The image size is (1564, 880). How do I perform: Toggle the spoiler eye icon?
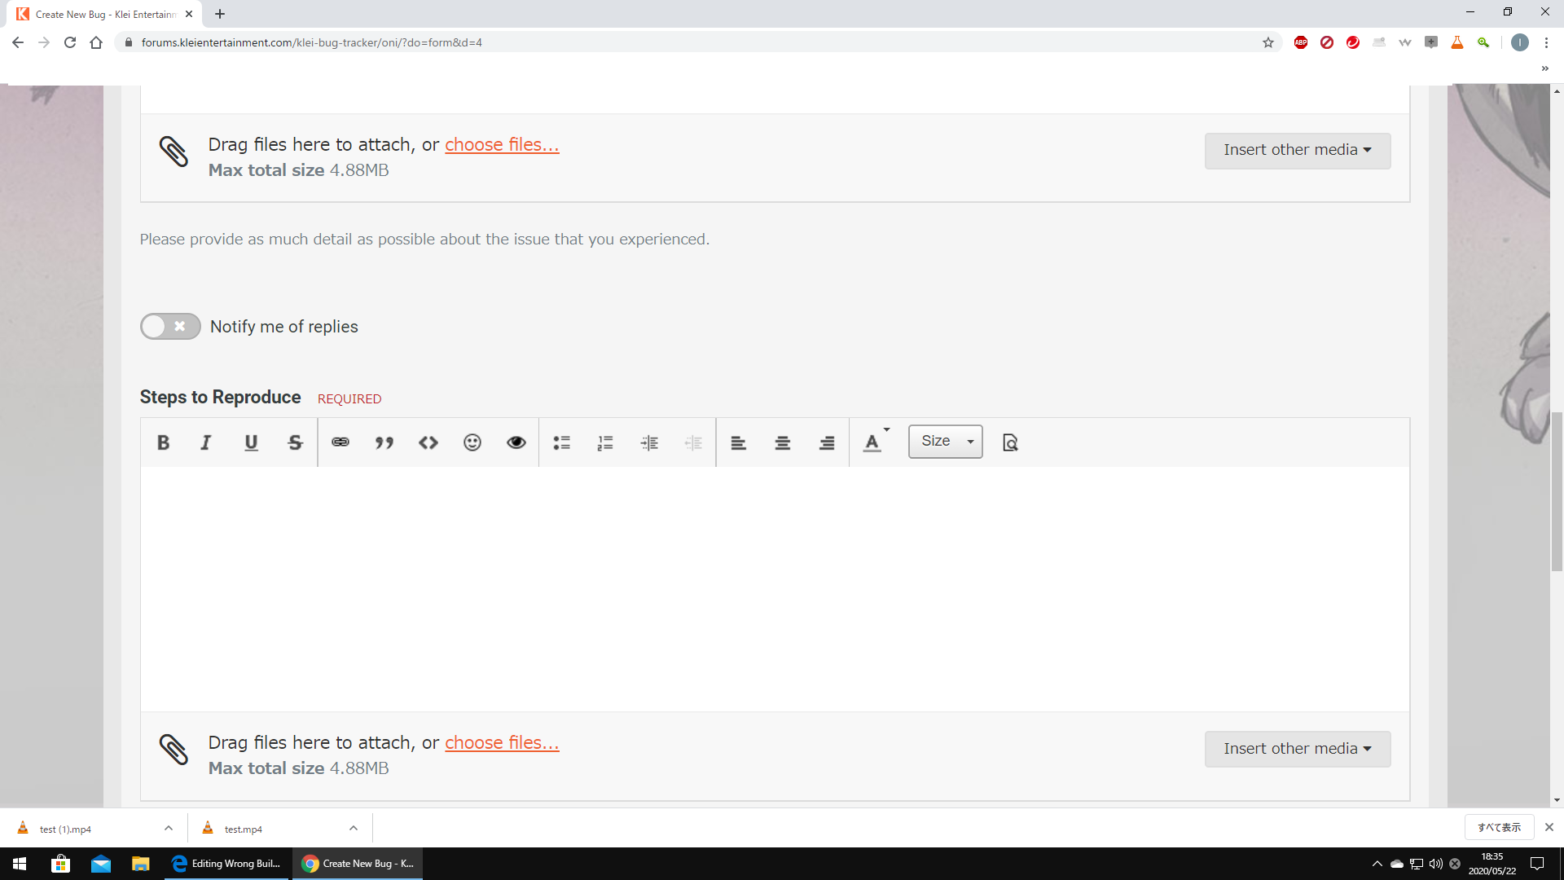point(516,442)
